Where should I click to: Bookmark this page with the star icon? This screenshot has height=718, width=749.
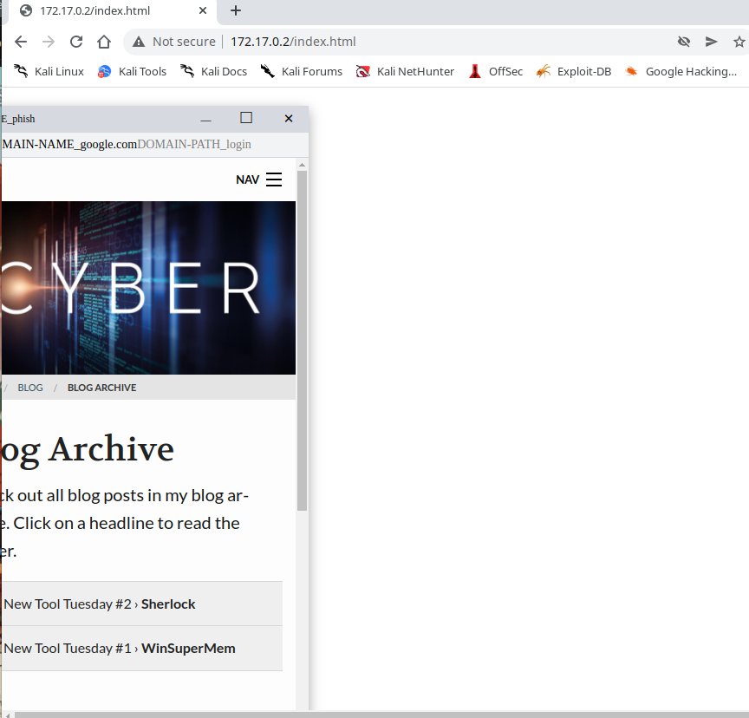point(740,41)
